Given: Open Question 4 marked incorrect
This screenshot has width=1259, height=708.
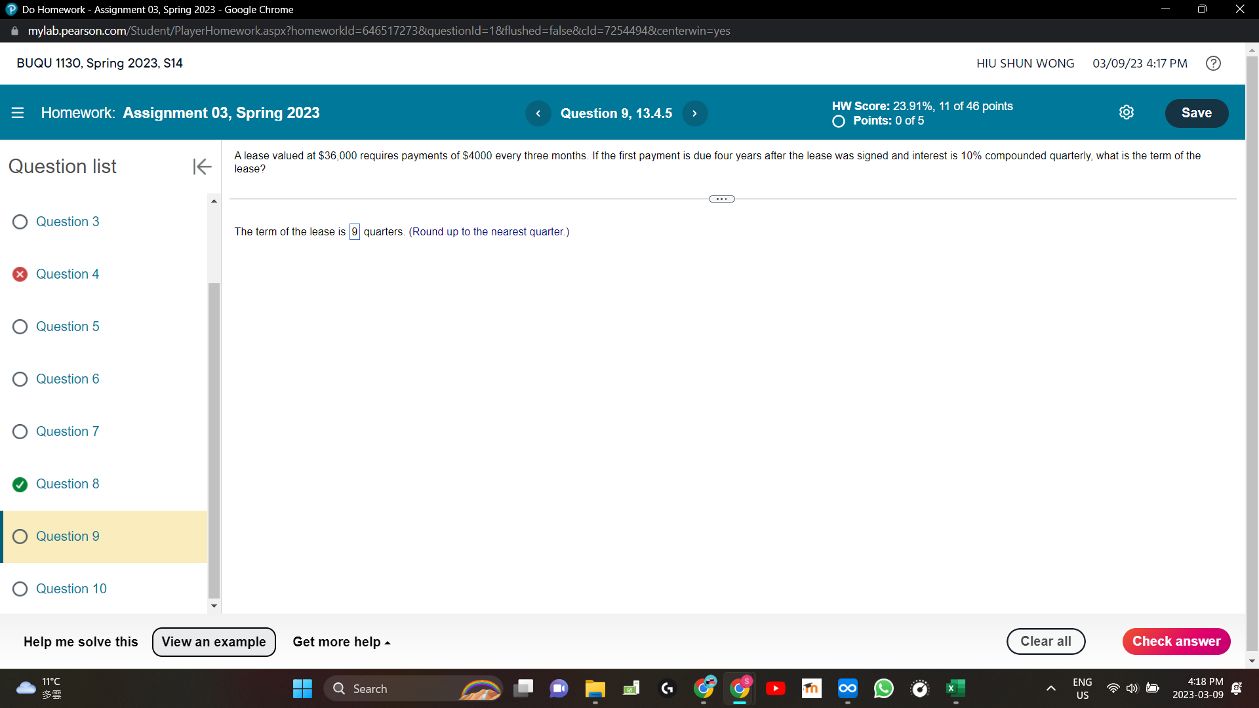Looking at the screenshot, I should [x=68, y=274].
